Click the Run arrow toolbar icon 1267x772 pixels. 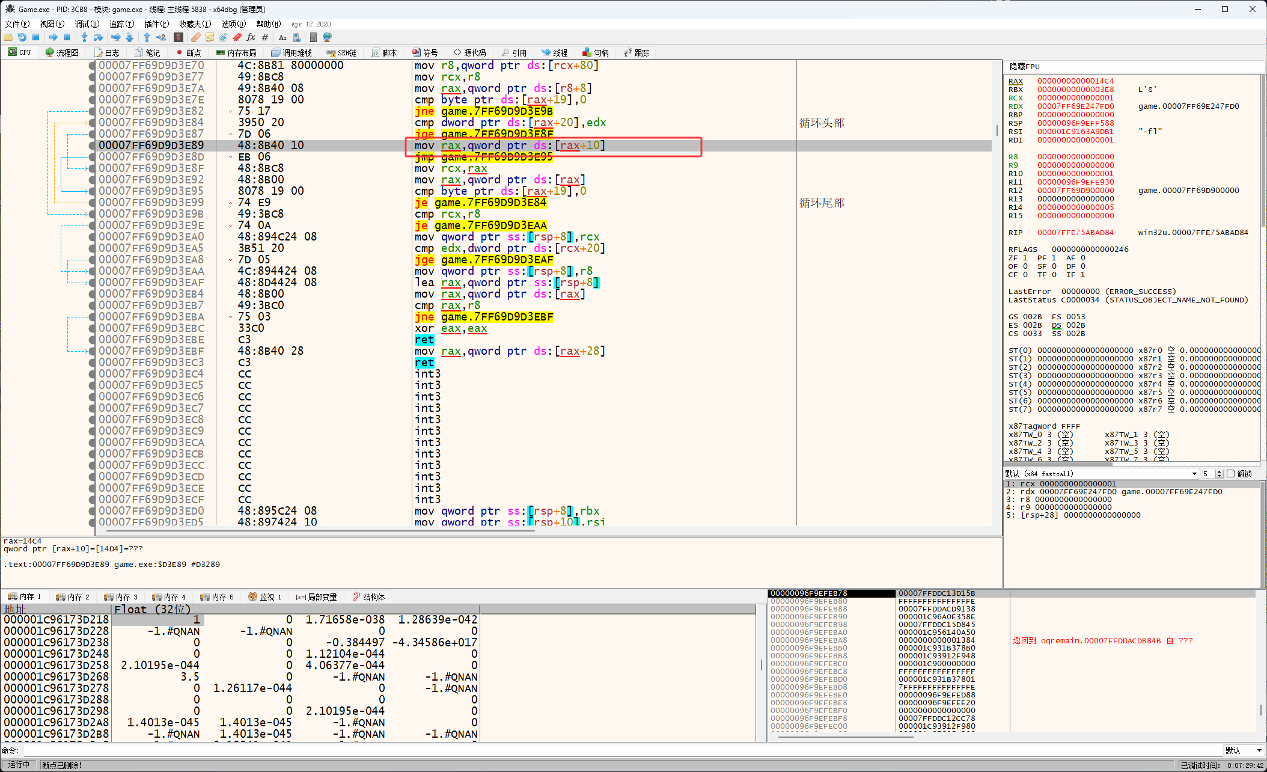pos(53,37)
